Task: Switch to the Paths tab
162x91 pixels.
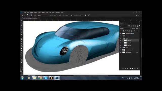Action: pyautogui.click(x=131, y=23)
